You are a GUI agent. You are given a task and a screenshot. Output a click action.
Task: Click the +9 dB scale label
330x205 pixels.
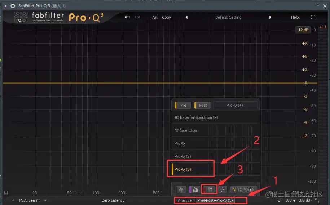point(304,43)
